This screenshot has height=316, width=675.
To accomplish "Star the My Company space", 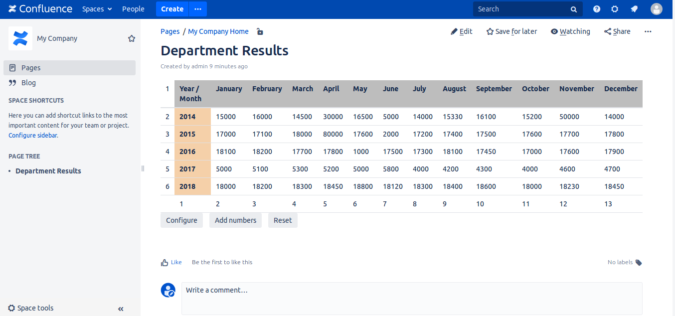I will pos(132,38).
